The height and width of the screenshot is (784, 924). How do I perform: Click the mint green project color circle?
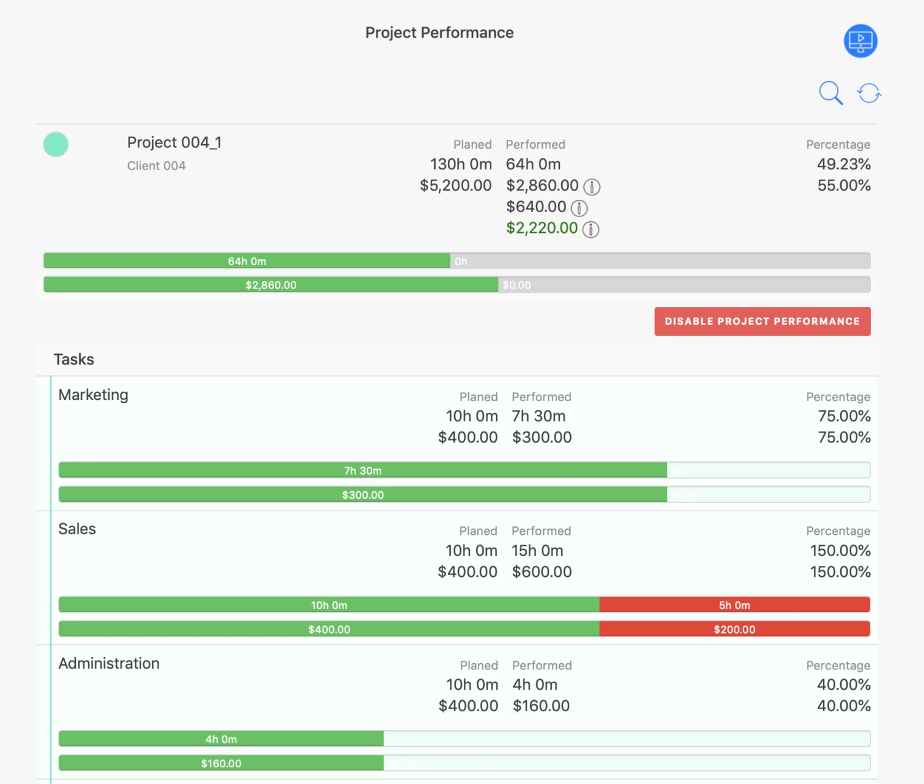tap(56, 144)
